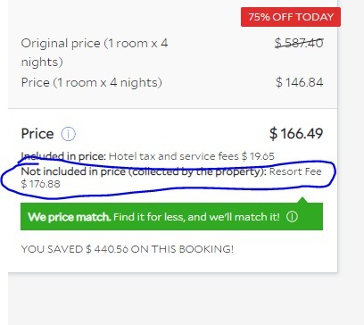Select the We price match banner
Screen dimensions: 364x325
click(171, 216)
